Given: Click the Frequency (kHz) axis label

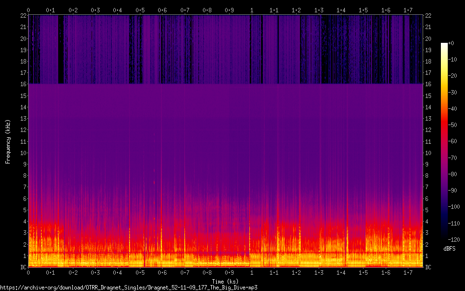Looking at the screenshot, I should pyautogui.click(x=8, y=141).
